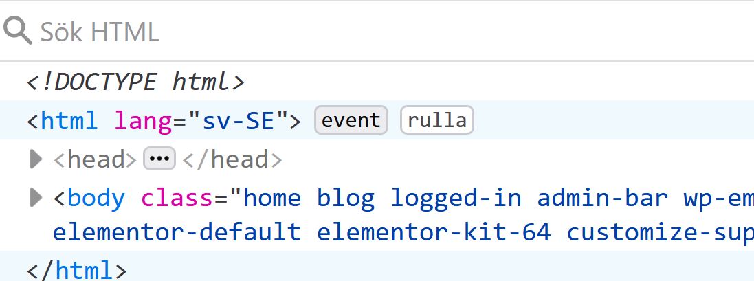Select the DOCTYPE html node
Screen dimensions: 754x281
pos(135,82)
